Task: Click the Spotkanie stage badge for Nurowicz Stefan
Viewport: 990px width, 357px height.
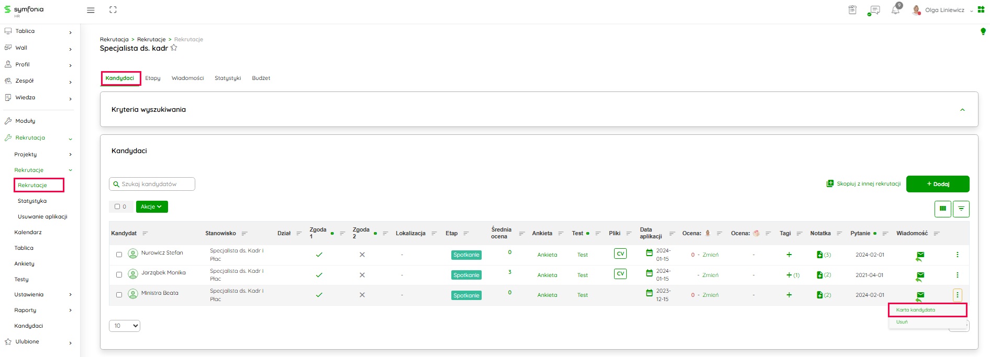Action: (x=466, y=255)
